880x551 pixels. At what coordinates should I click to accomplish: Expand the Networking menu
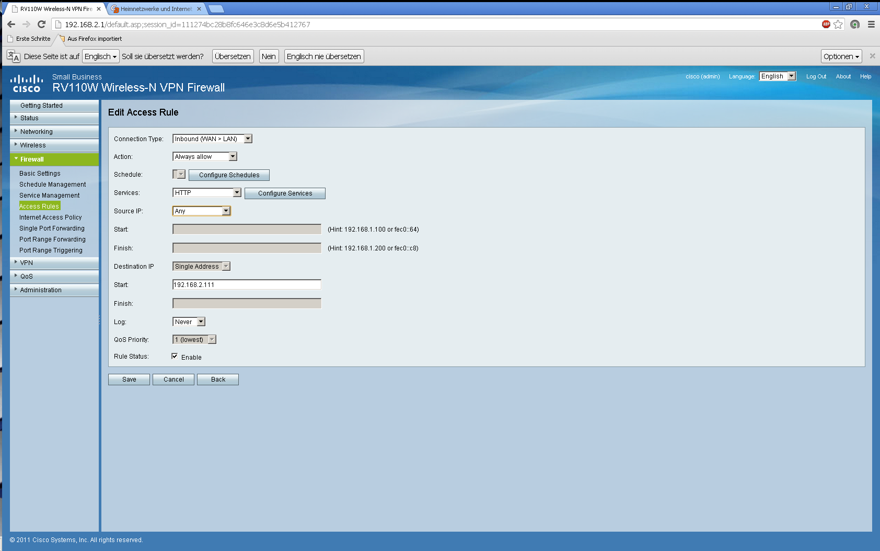[54, 132]
